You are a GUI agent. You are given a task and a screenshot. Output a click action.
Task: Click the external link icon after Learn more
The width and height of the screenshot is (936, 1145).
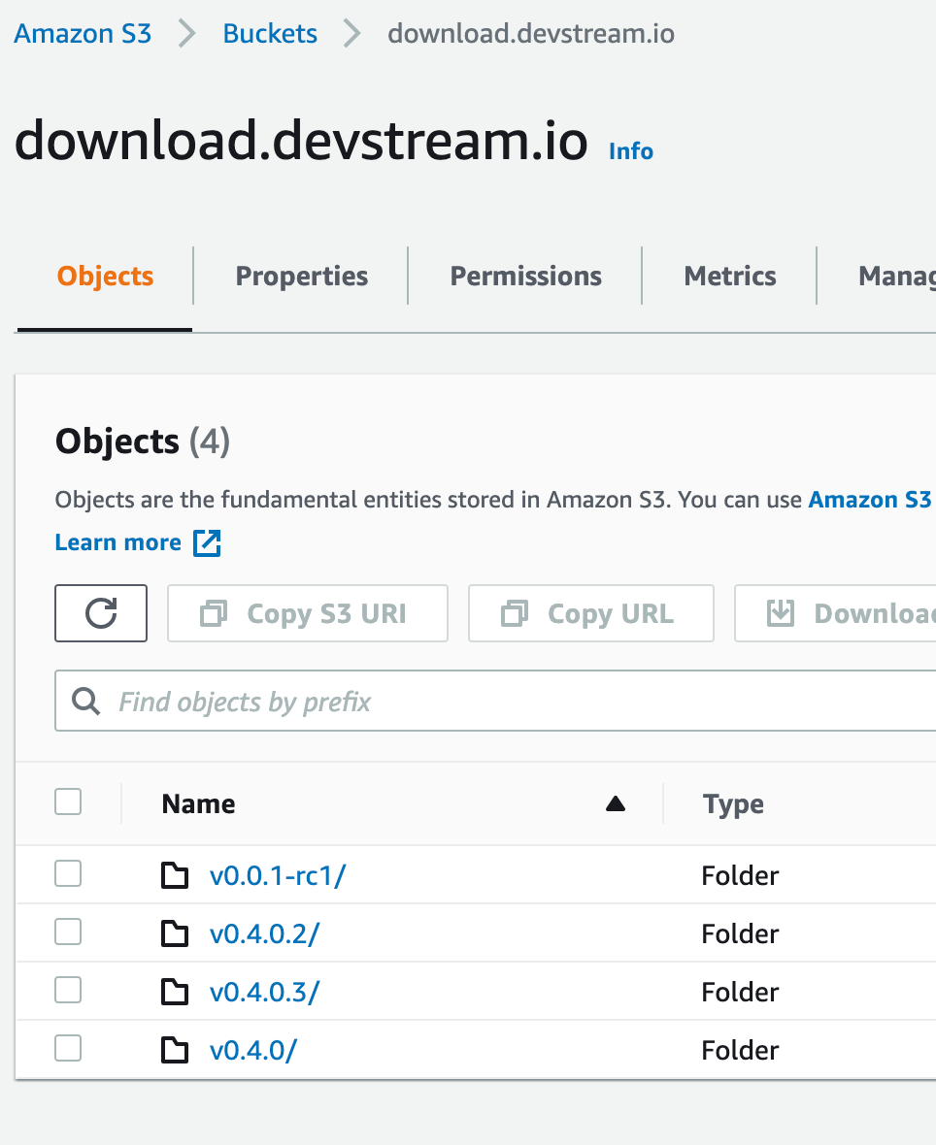click(x=207, y=542)
